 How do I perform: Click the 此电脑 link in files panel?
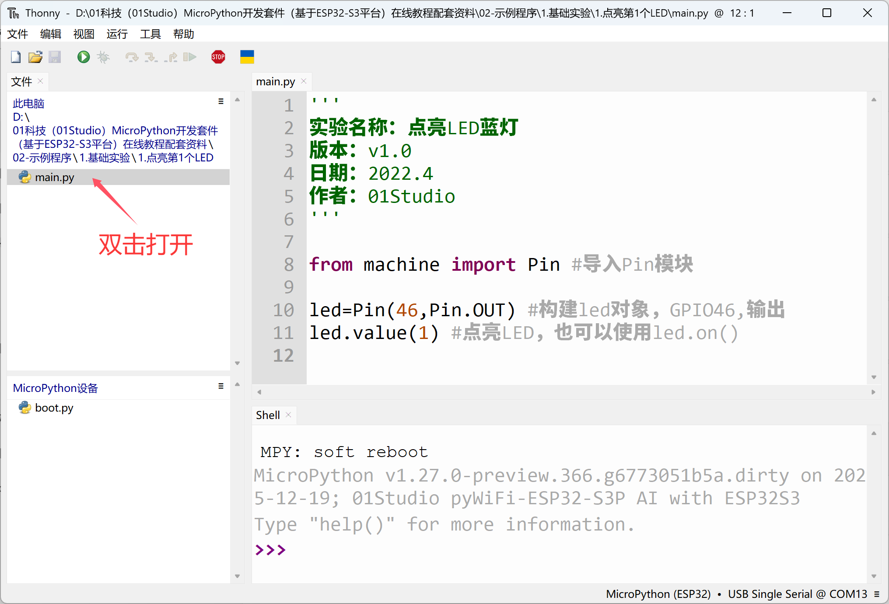[28, 104]
